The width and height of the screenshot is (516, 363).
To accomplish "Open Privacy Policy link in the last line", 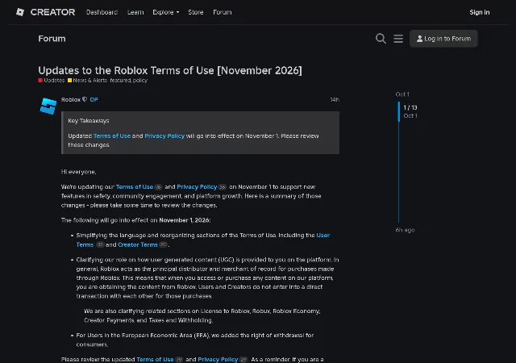I will [218, 360].
